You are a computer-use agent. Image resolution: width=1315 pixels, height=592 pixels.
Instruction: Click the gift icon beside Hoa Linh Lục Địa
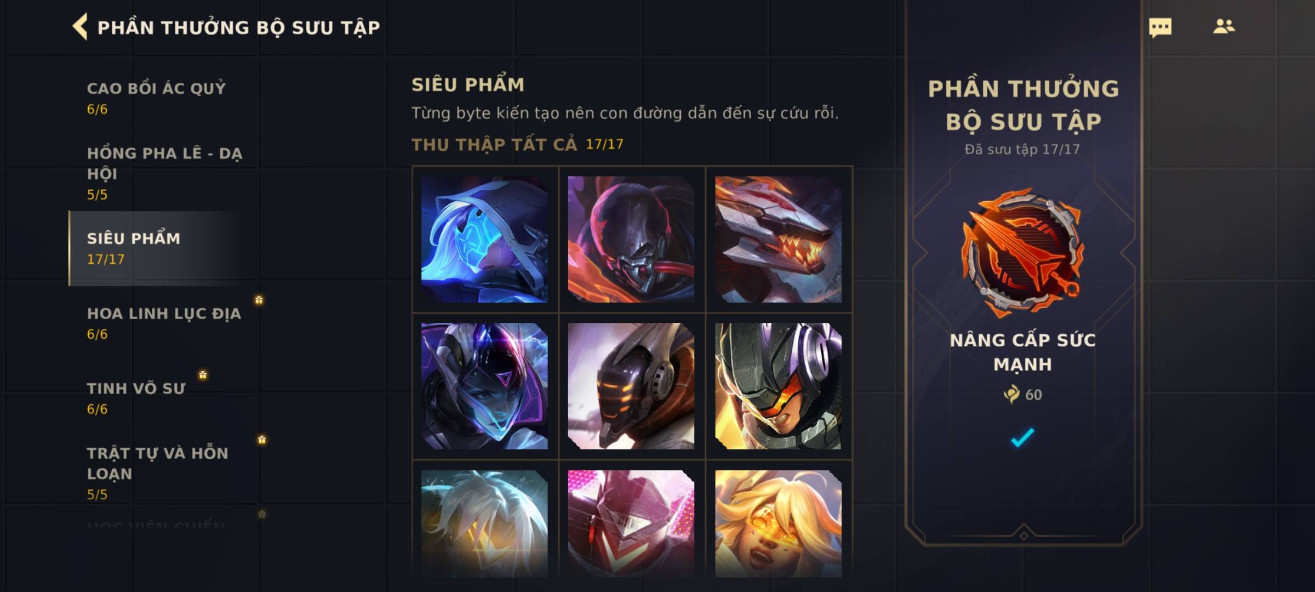[x=259, y=300]
